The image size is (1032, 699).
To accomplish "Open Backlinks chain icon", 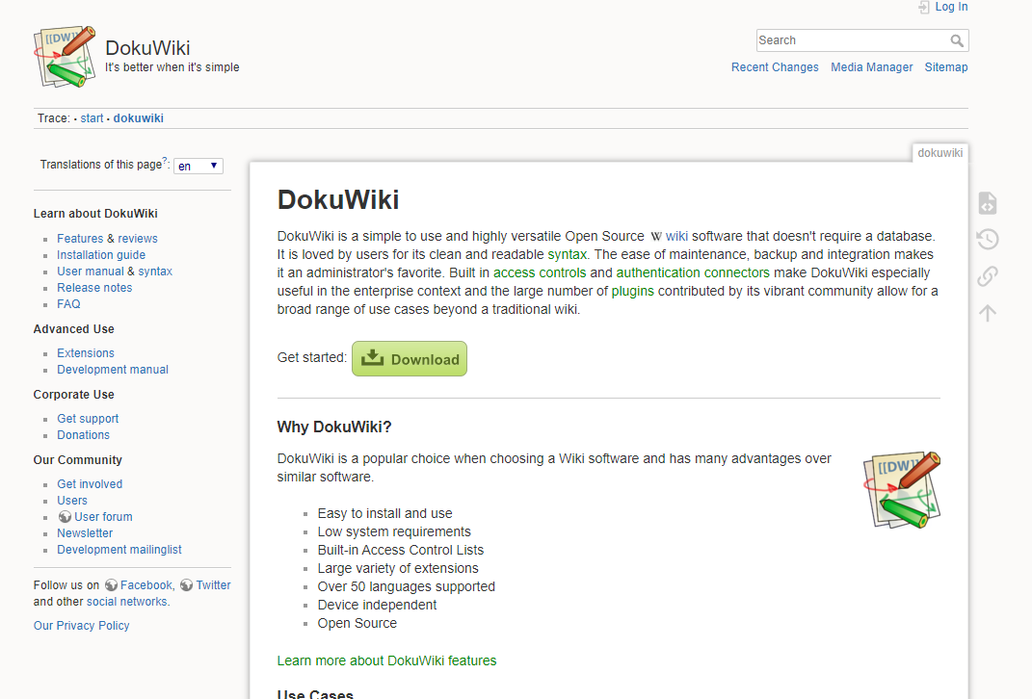I will (988, 275).
